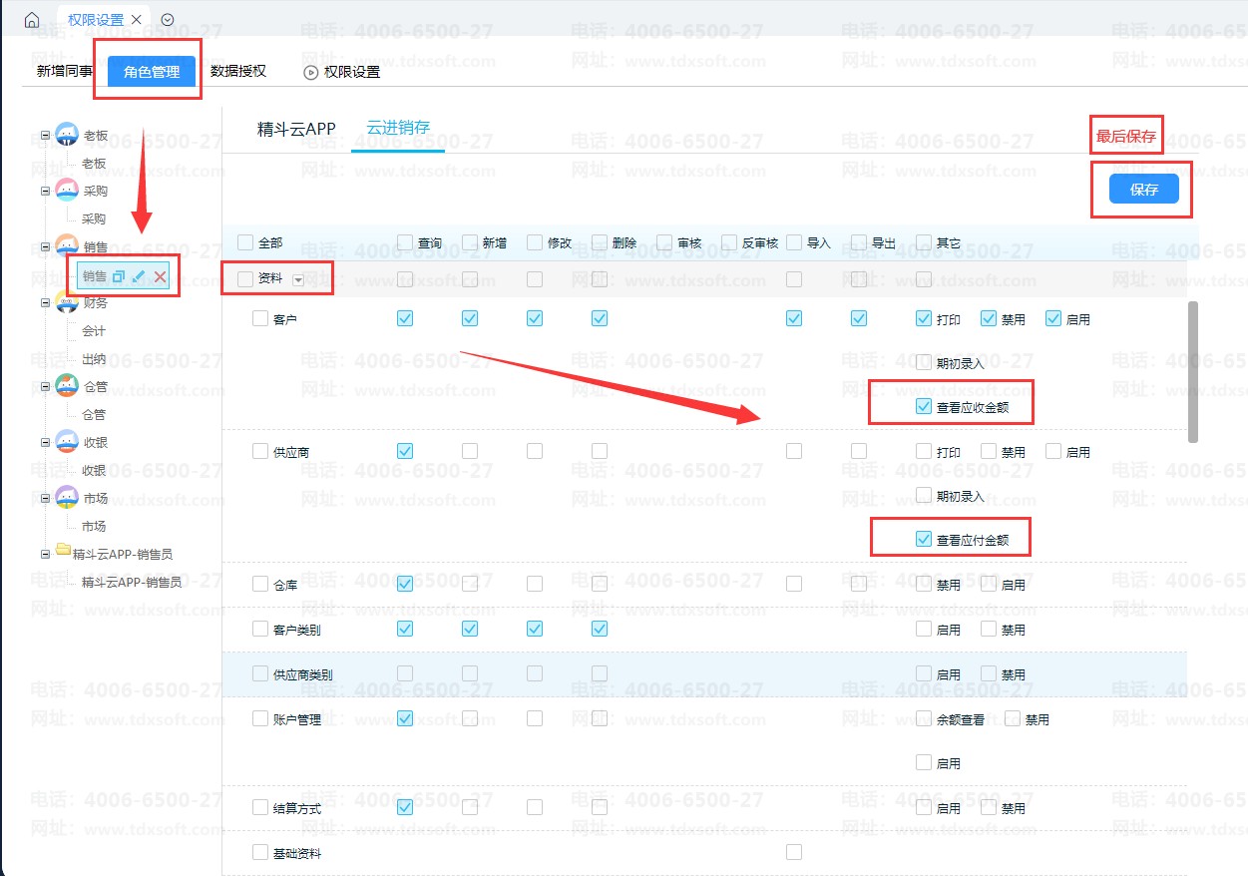
Task: Expand the 资料 dropdown arrow
Action: [x=298, y=280]
